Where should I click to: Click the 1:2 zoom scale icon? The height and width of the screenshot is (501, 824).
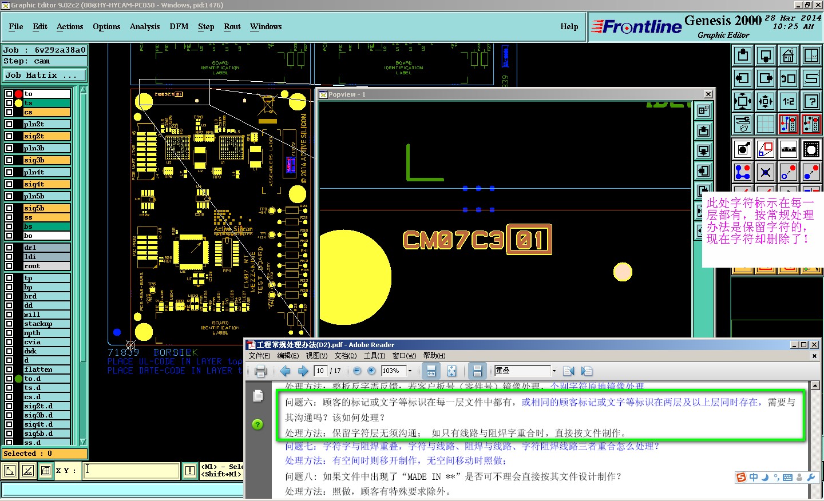point(789,101)
